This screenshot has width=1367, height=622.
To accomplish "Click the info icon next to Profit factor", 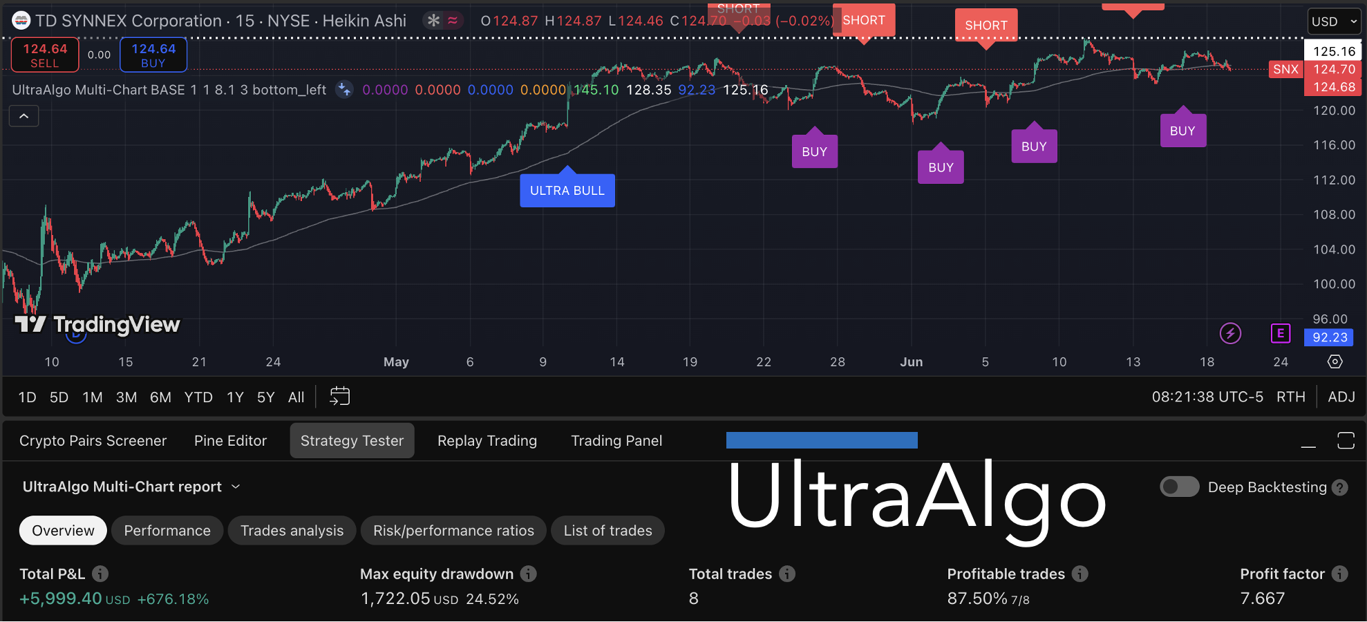I will pyautogui.click(x=1340, y=574).
